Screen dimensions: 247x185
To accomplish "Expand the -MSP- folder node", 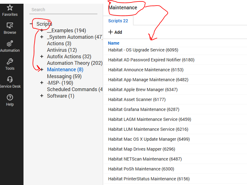I will 42,83.
